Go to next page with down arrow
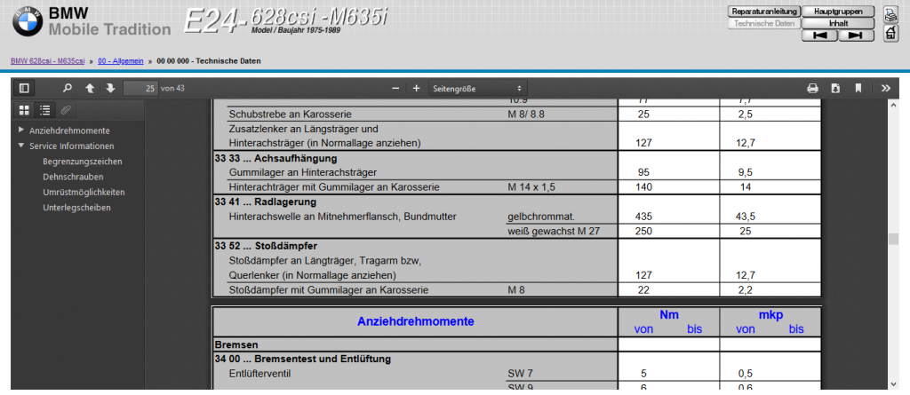 click(110, 88)
